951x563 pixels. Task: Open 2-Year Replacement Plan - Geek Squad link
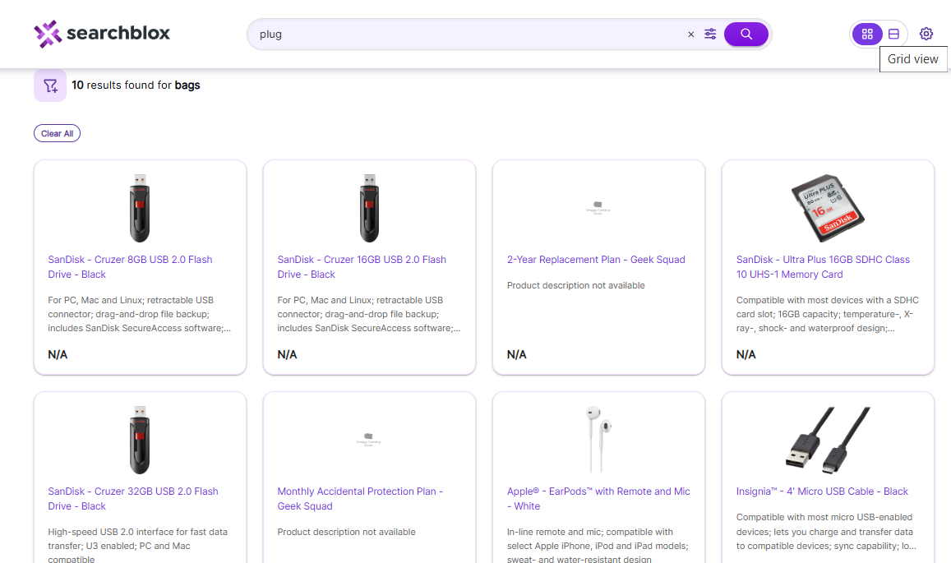(596, 260)
